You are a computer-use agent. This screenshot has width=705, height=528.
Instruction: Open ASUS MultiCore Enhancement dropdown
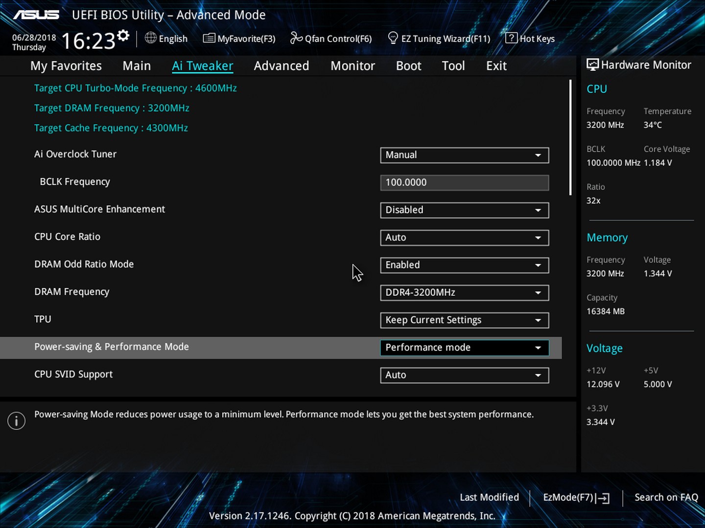464,210
